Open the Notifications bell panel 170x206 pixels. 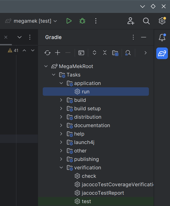162,37
